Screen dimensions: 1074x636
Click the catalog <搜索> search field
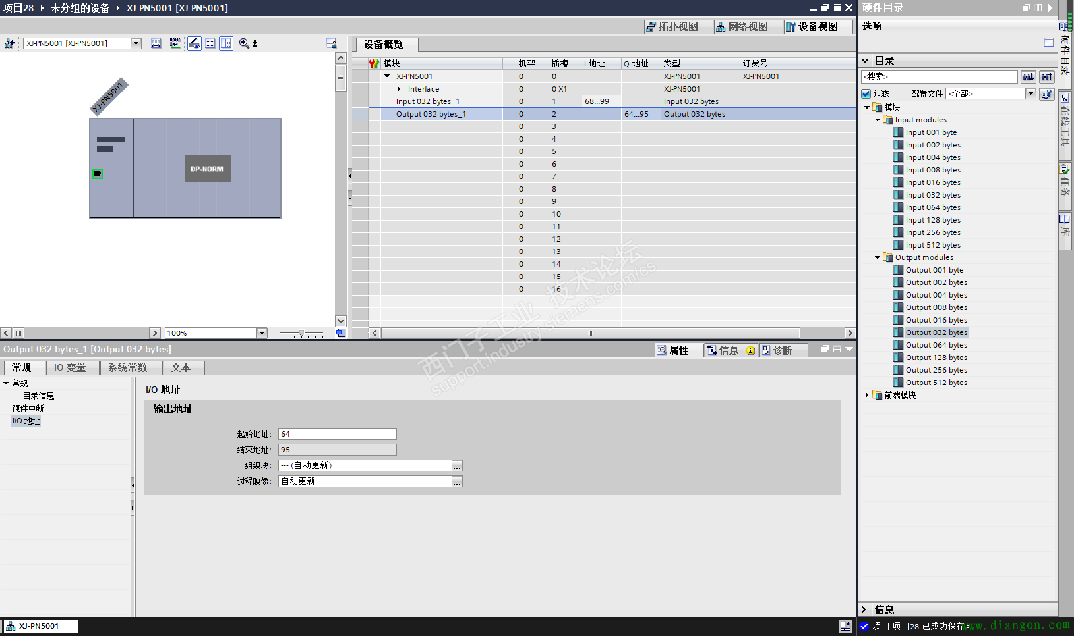pyautogui.click(x=939, y=77)
